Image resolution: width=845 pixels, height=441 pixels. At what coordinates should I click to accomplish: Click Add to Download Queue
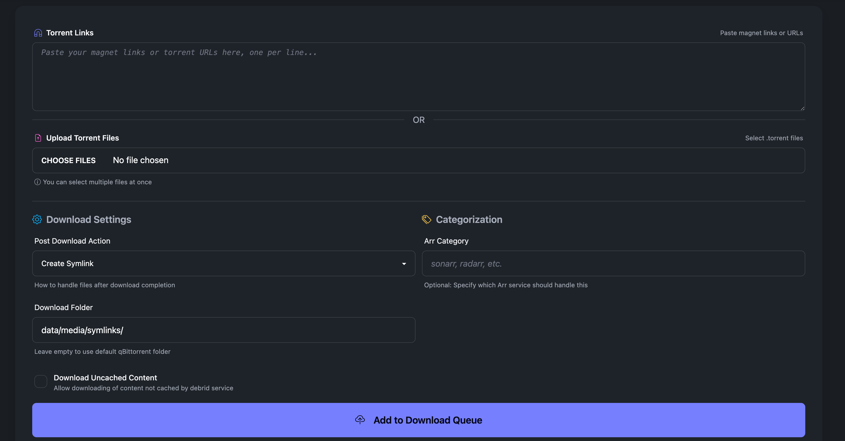coord(418,420)
